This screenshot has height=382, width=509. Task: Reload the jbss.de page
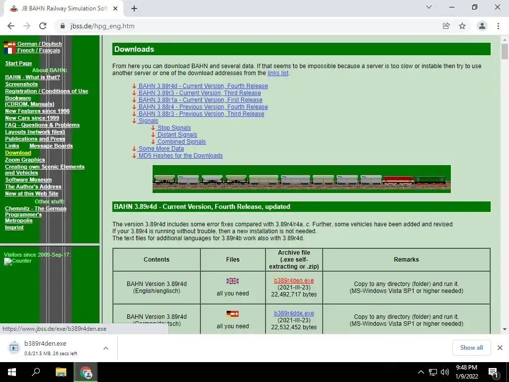(43, 26)
